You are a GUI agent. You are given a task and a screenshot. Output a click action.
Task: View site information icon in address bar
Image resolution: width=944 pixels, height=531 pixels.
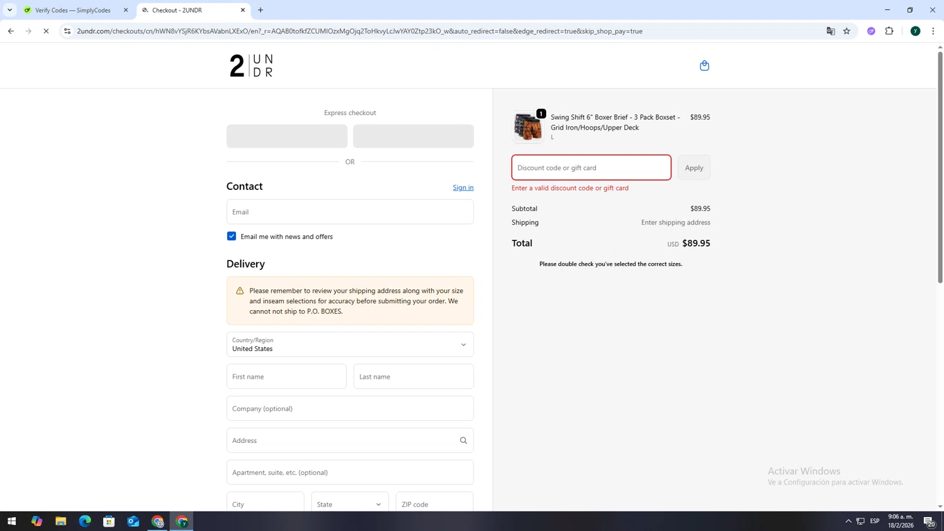click(x=67, y=31)
